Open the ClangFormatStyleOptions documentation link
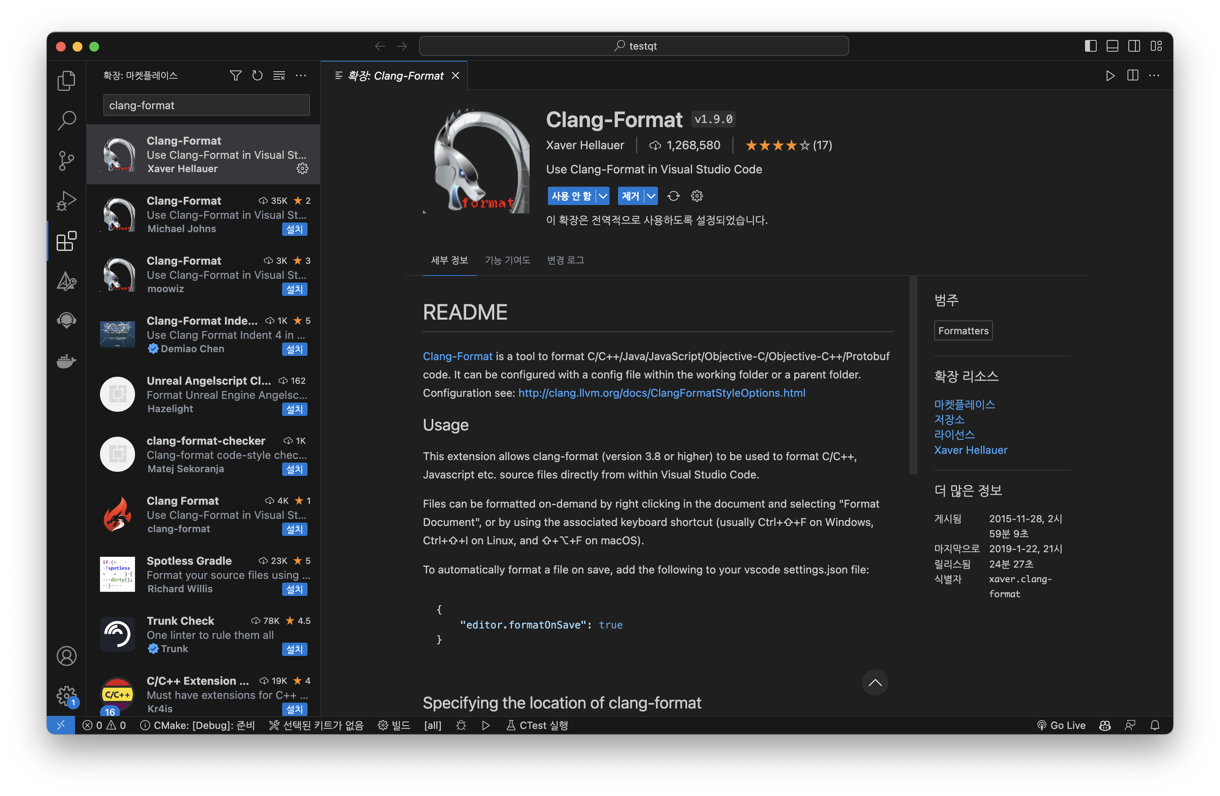 [x=662, y=393]
